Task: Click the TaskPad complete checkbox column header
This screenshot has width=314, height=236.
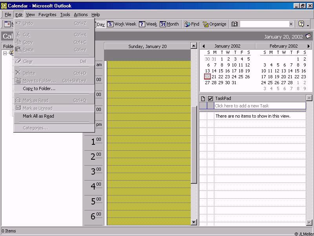Action: click(x=210, y=98)
